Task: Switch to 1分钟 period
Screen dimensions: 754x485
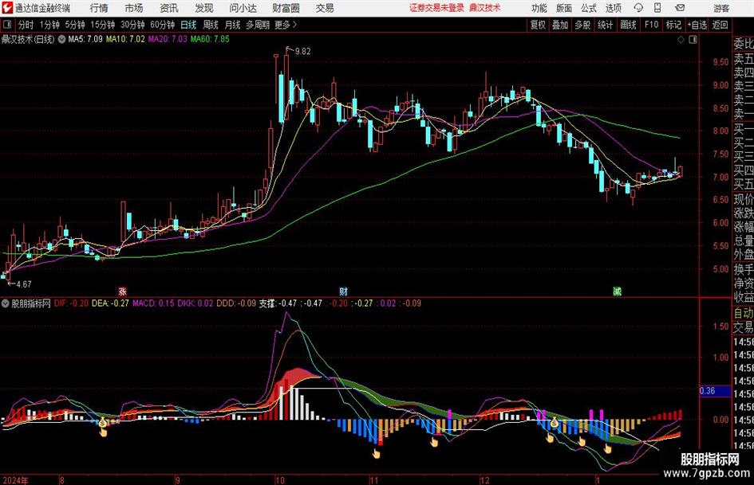Action: tap(49, 25)
